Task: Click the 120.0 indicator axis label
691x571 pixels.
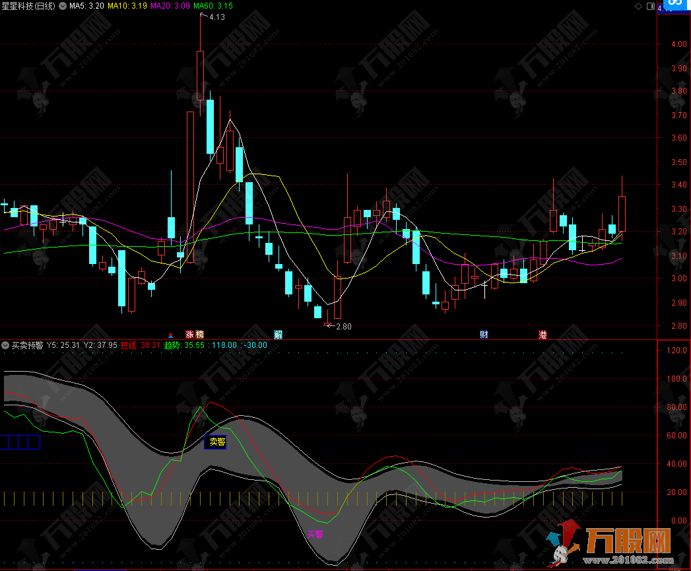Action: 677,350
